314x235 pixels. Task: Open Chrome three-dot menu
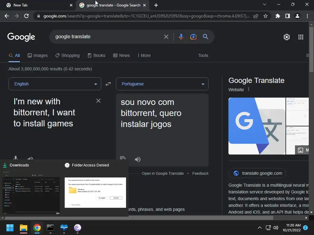[307, 16]
